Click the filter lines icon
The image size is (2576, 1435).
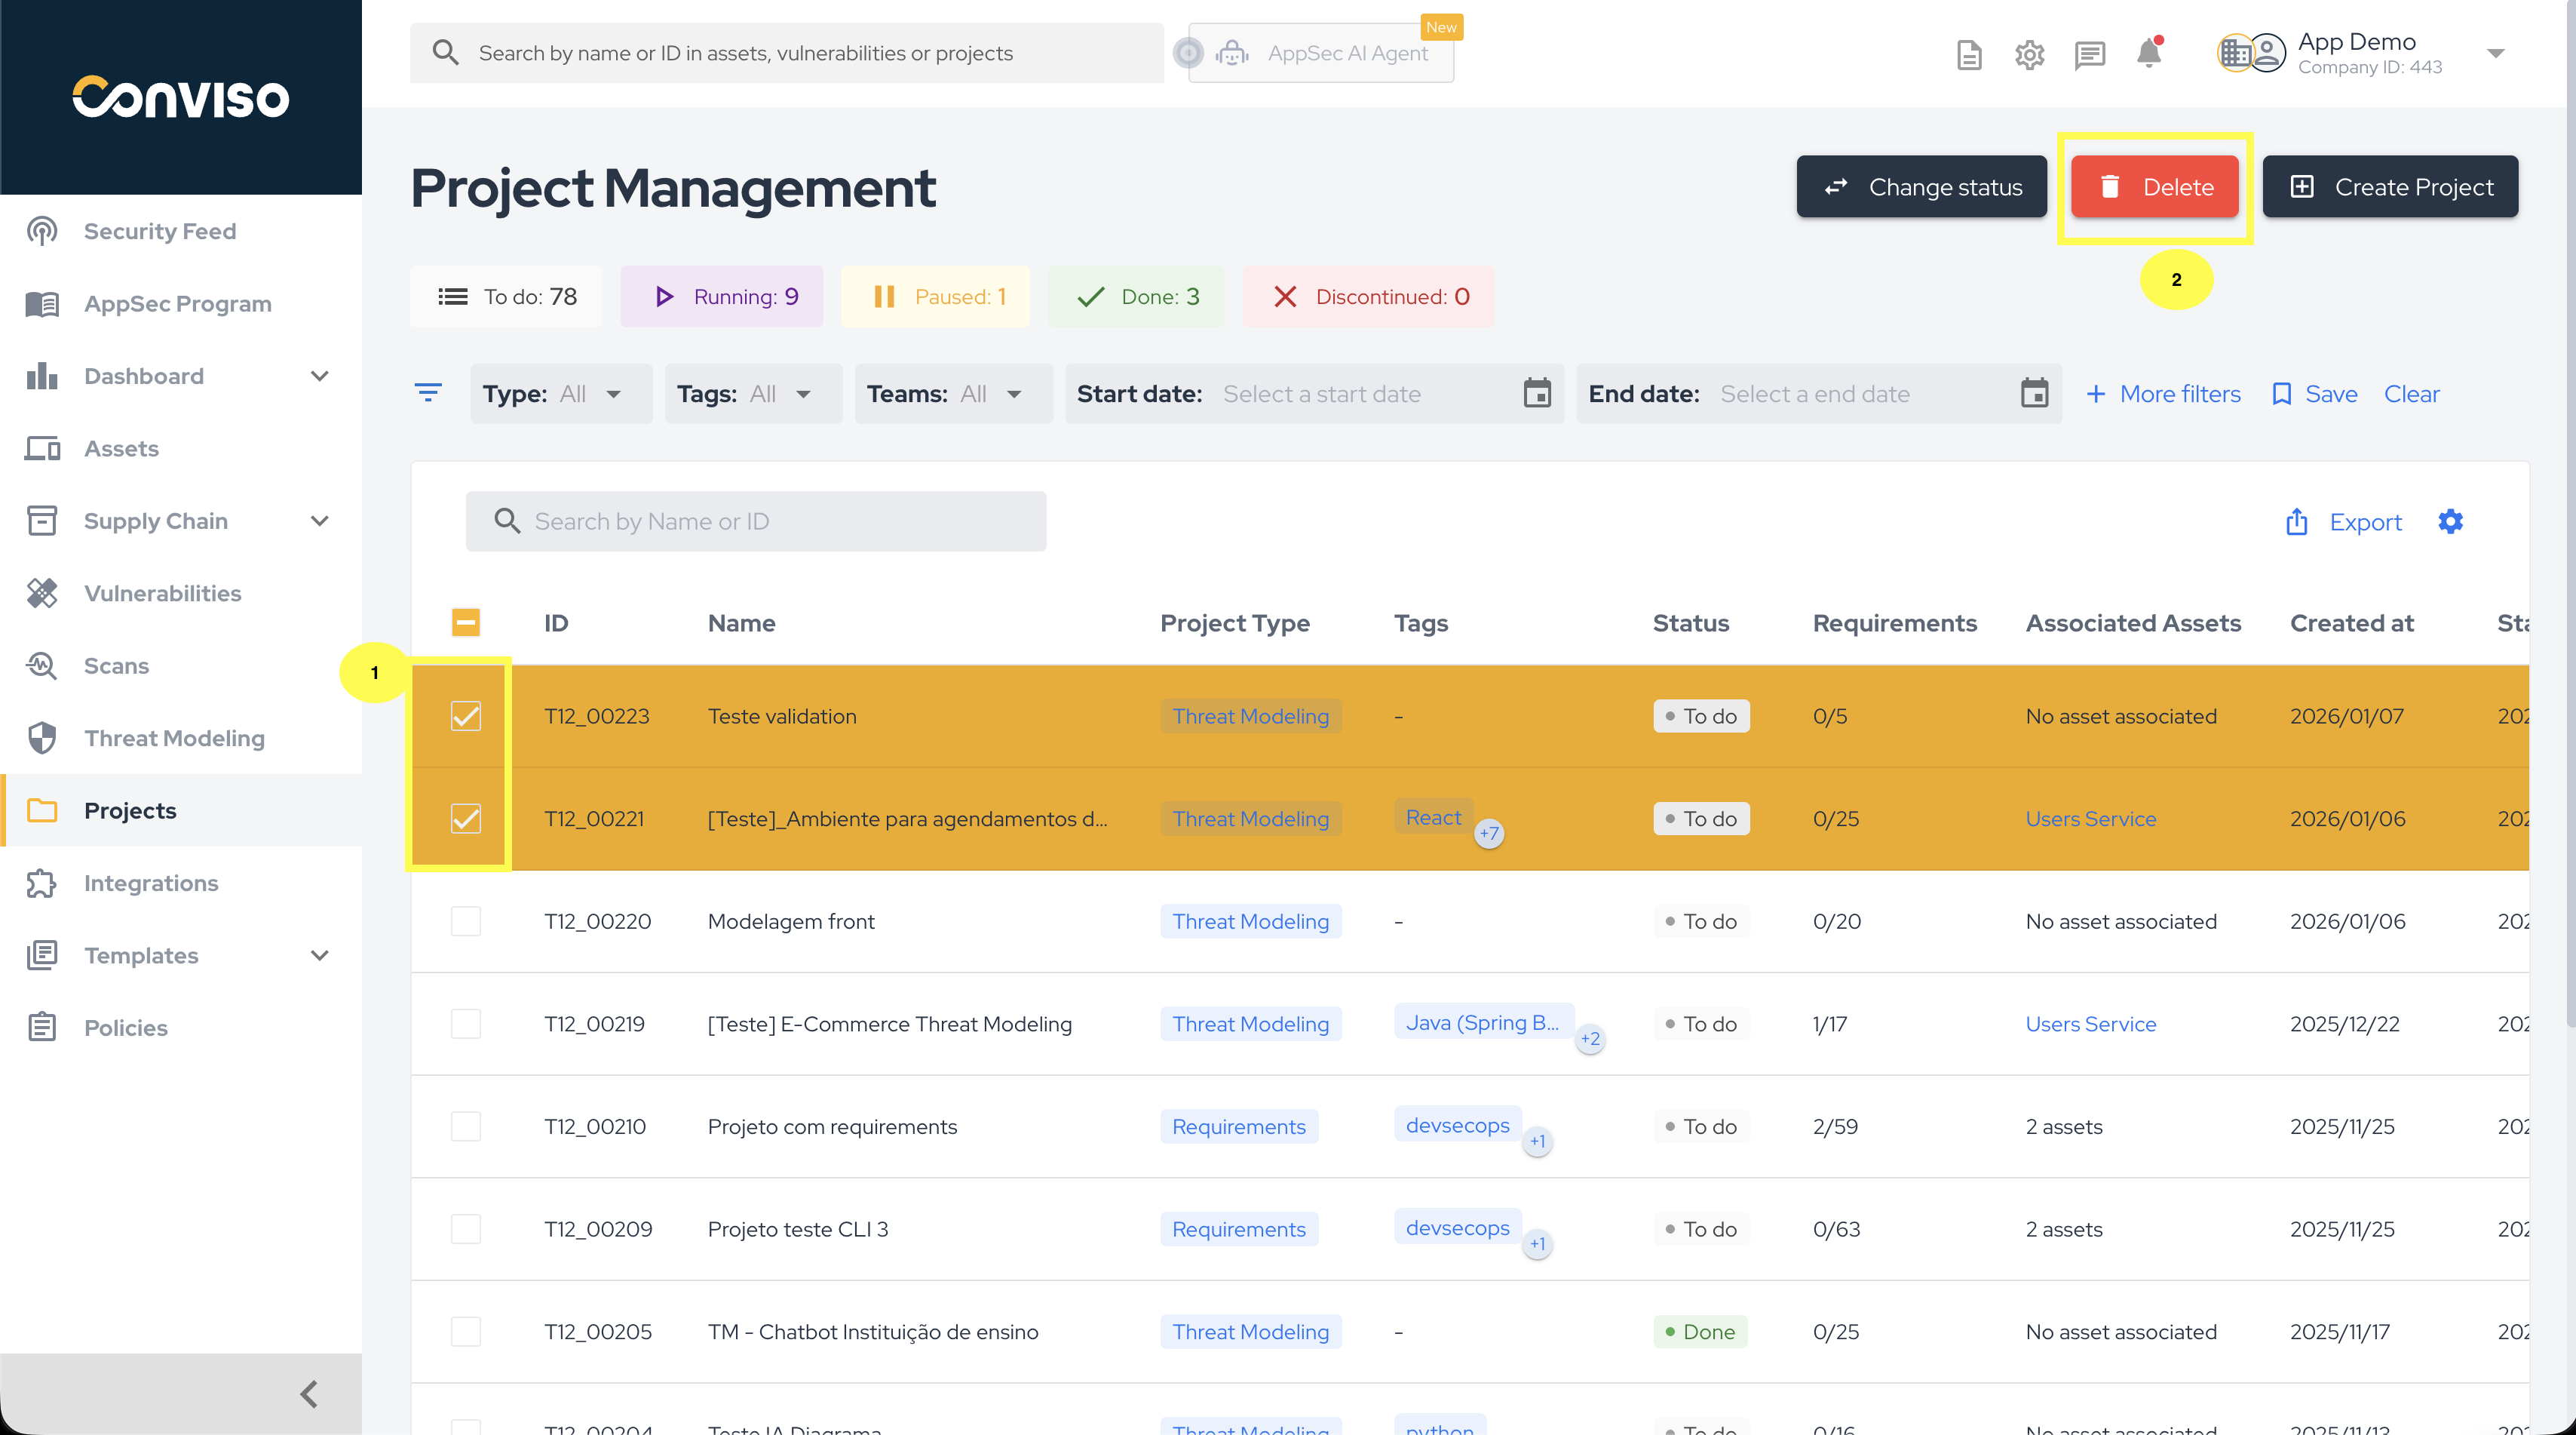[428, 393]
